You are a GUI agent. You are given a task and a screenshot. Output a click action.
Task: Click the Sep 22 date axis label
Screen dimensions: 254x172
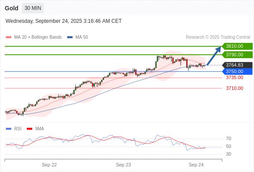(49, 165)
